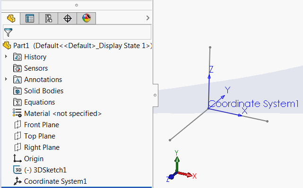303x188 pixels.
Task: Open the FeatureManager Design Tree tab
Action: 10,18
